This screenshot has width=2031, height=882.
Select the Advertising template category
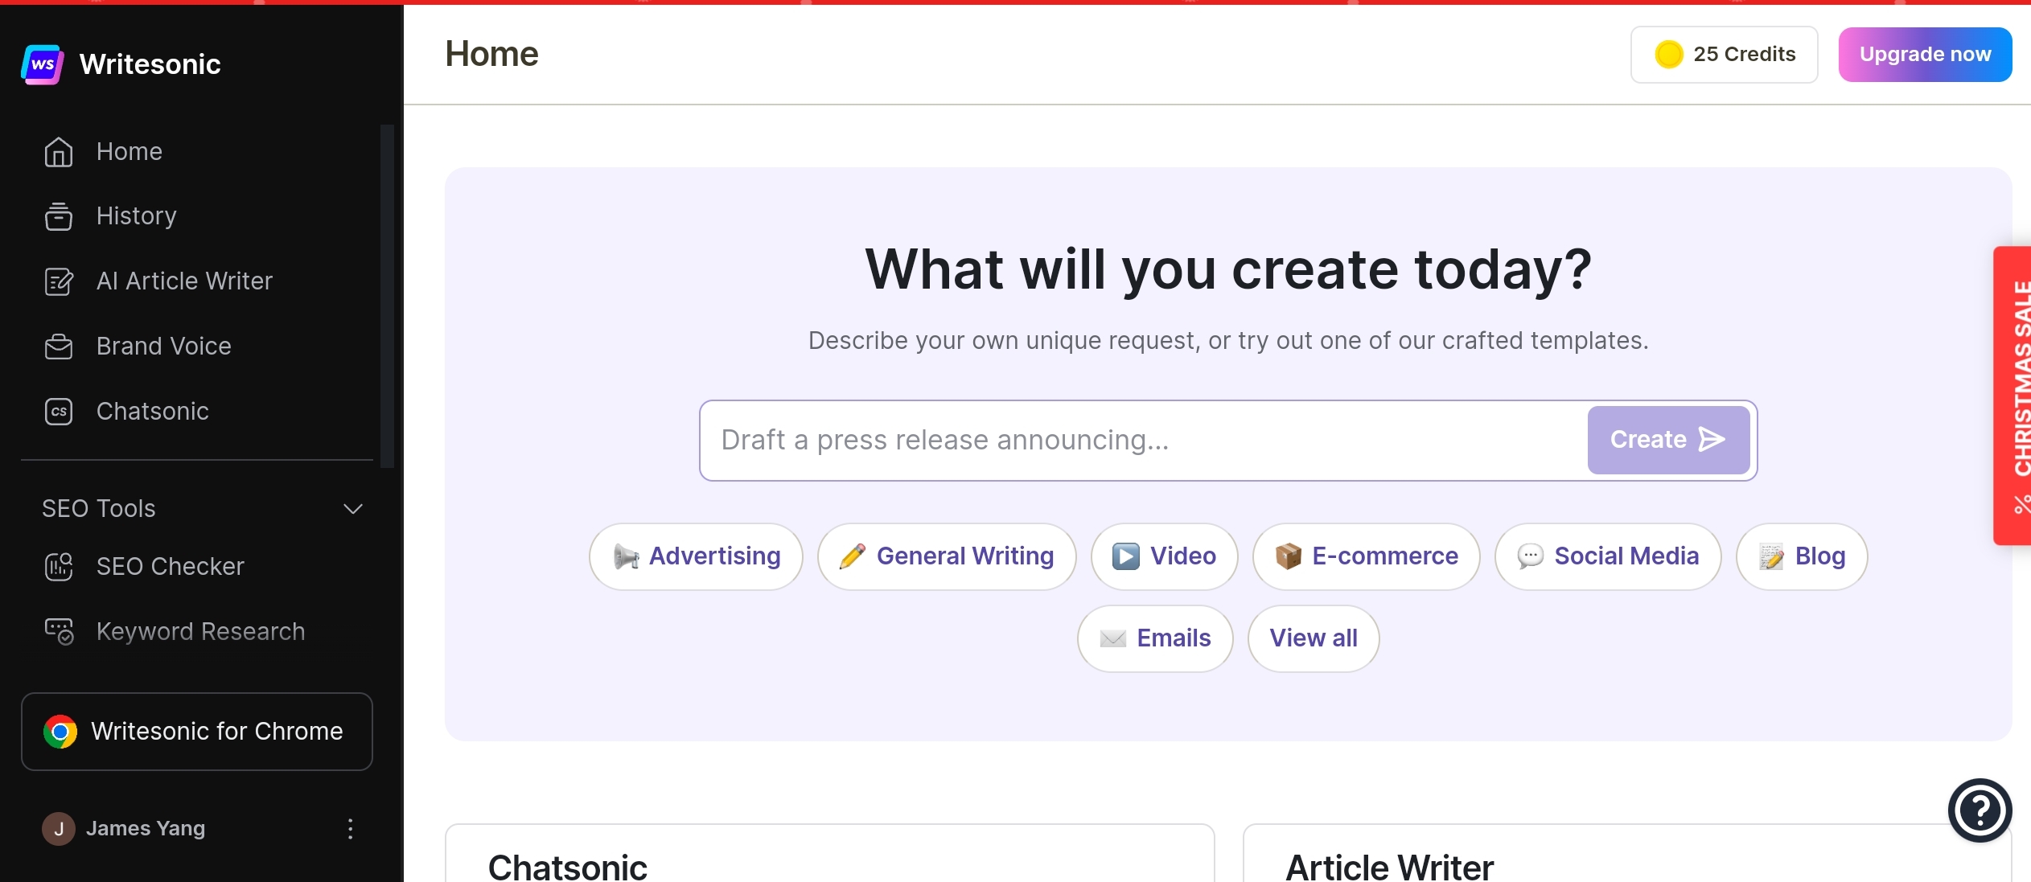[696, 556]
